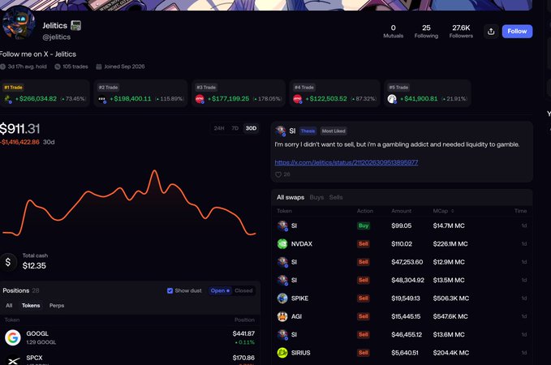551x365 pixels.
Task: Click the SI token icon in thesis card
Action: point(281,131)
